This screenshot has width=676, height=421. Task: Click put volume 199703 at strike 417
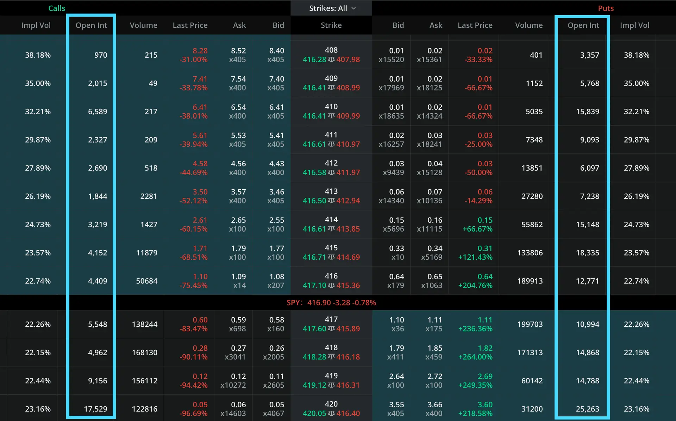(x=530, y=324)
